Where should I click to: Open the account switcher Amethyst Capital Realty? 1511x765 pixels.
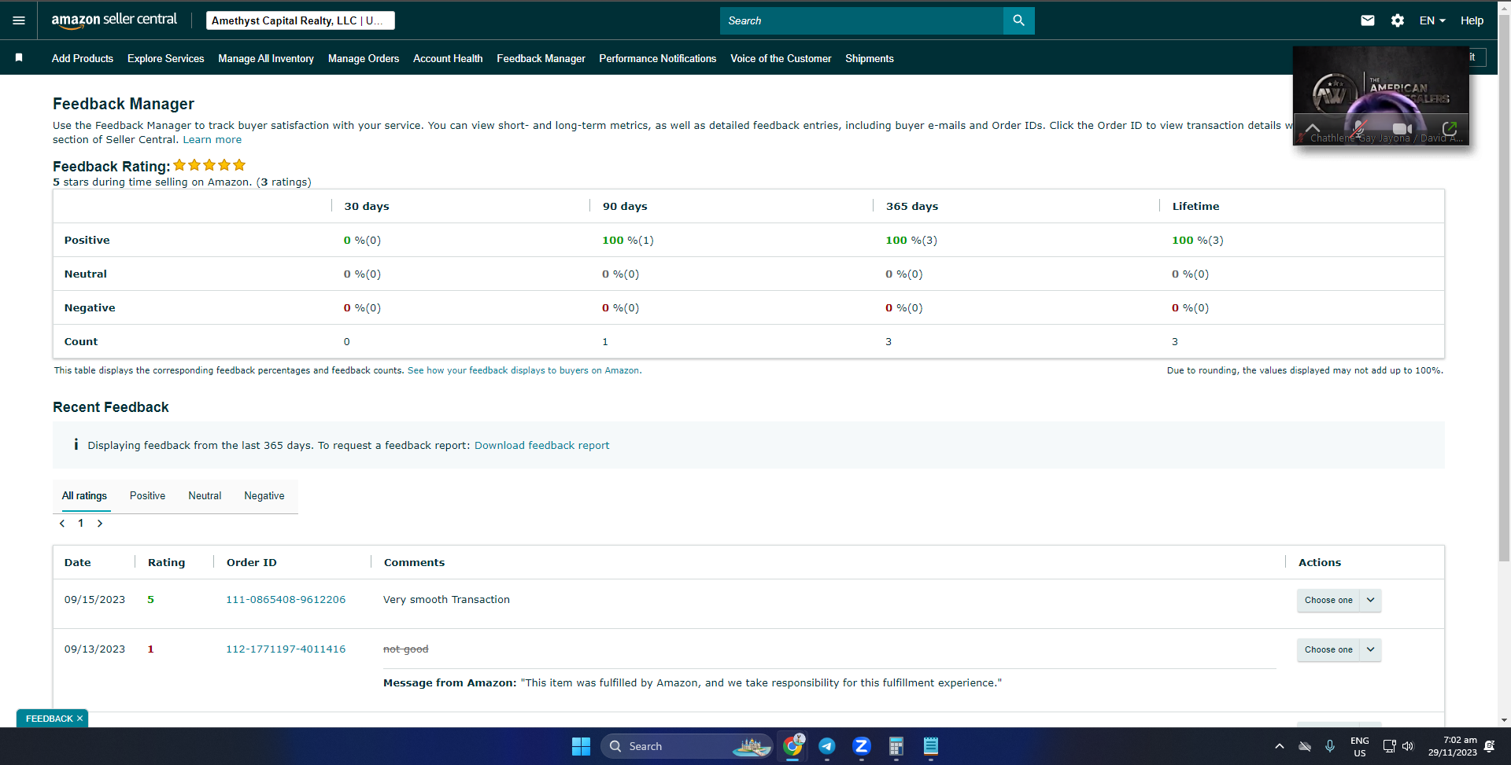tap(301, 20)
